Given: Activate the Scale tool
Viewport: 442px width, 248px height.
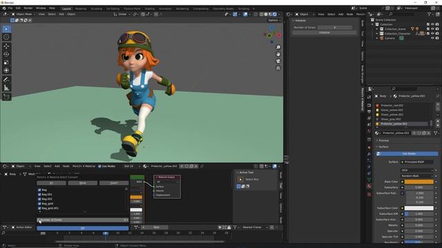Looking at the screenshot, I should point(6,63).
